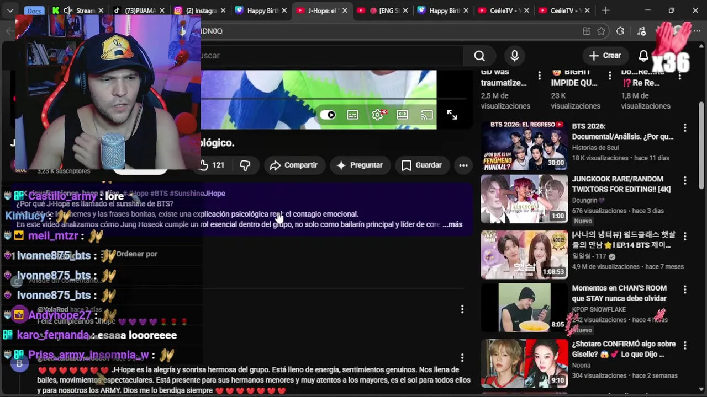Play the 1:08:53 Korean show thumbnail
This screenshot has width=707, height=397.
pos(524,254)
